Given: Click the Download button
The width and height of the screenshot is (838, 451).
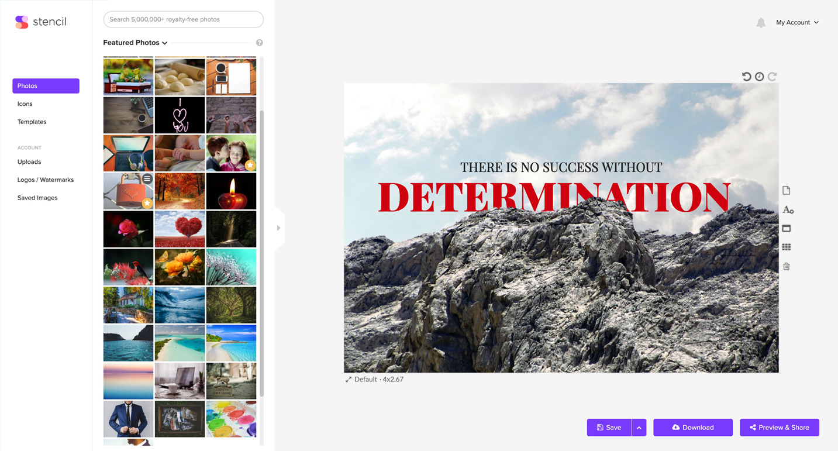Looking at the screenshot, I should click(692, 428).
